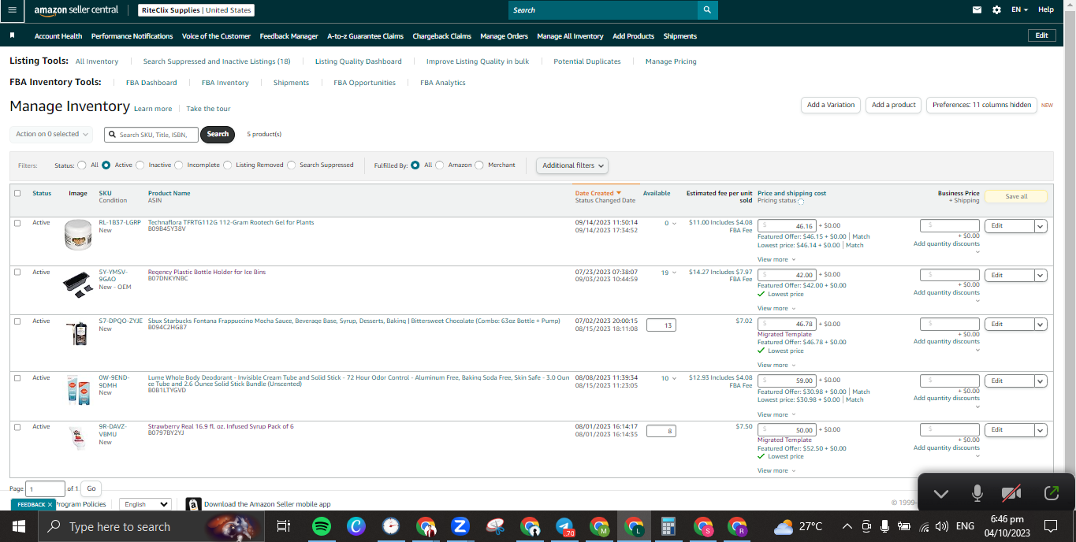The image size is (1076, 542).
Task: Open Preferences: 11 columns hidden
Action: (981, 105)
